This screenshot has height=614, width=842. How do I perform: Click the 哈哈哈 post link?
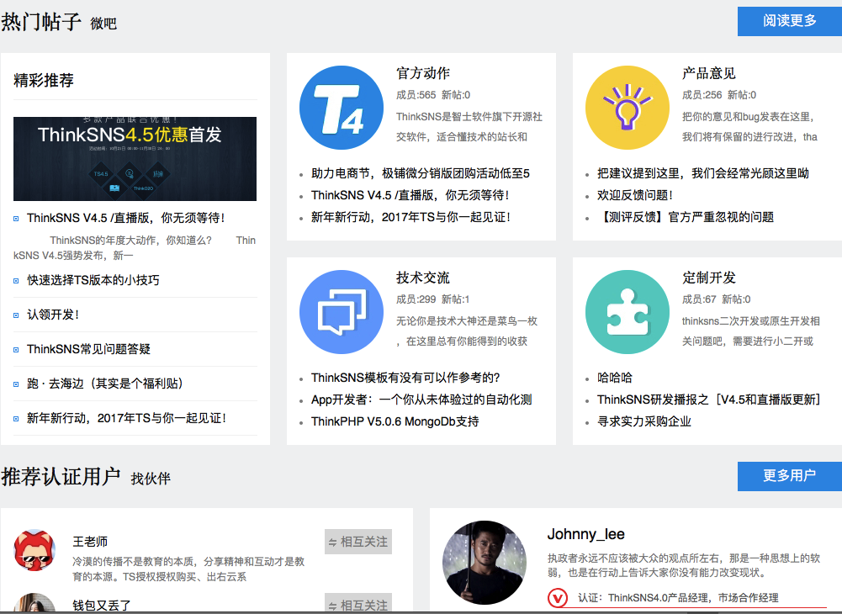point(614,378)
